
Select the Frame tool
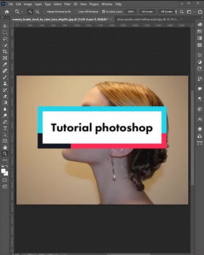[x=5, y=58]
